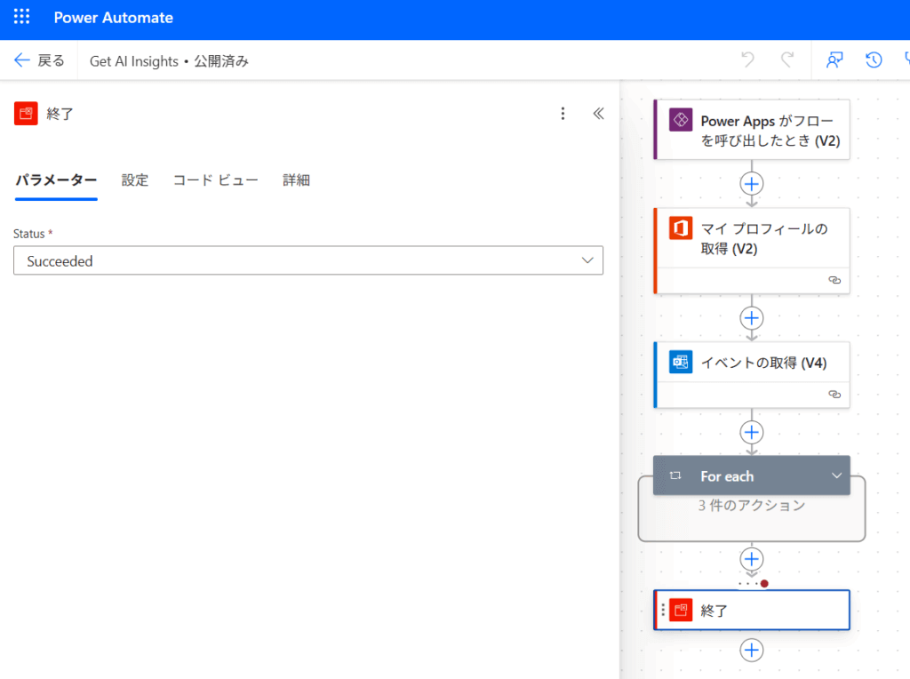Open the Status Succeeded dropdown

(308, 260)
